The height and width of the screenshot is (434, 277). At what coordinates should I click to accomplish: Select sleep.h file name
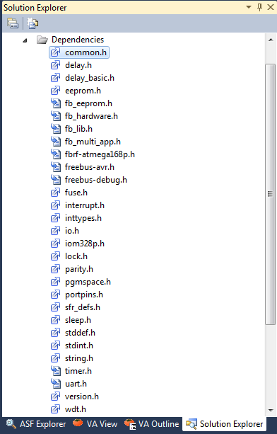78,320
